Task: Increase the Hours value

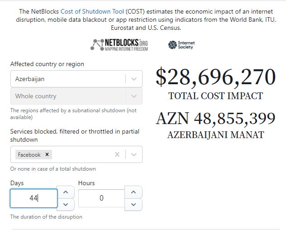Action: (x=133, y=192)
